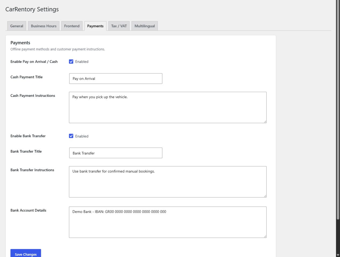Click the 'Offline payment methods' description text
Viewport: 340px width, 257px height.
click(58, 49)
